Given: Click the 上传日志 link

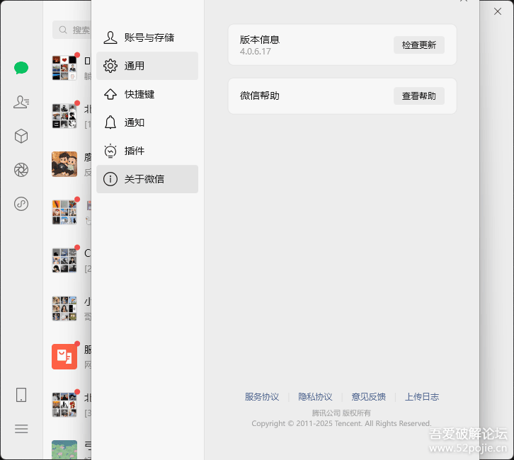Looking at the screenshot, I should click(422, 397).
